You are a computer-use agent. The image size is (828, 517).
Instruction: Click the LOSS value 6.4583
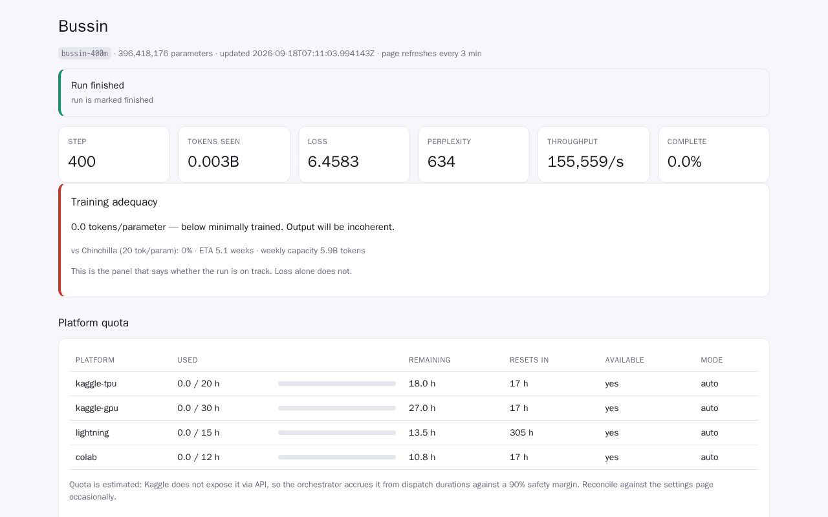[333, 162]
